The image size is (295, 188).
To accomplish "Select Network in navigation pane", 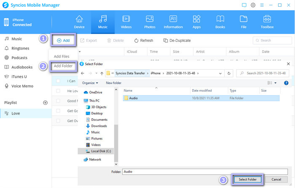I will coord(92,160).
